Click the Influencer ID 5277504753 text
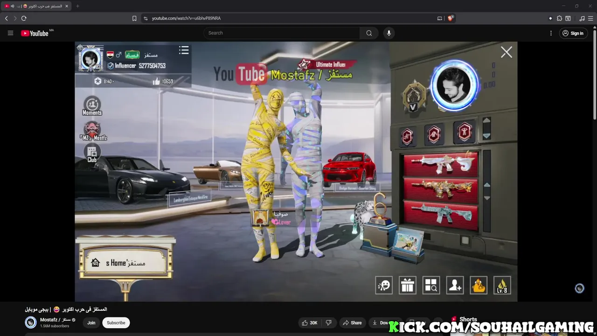 [x=136, y=66]
